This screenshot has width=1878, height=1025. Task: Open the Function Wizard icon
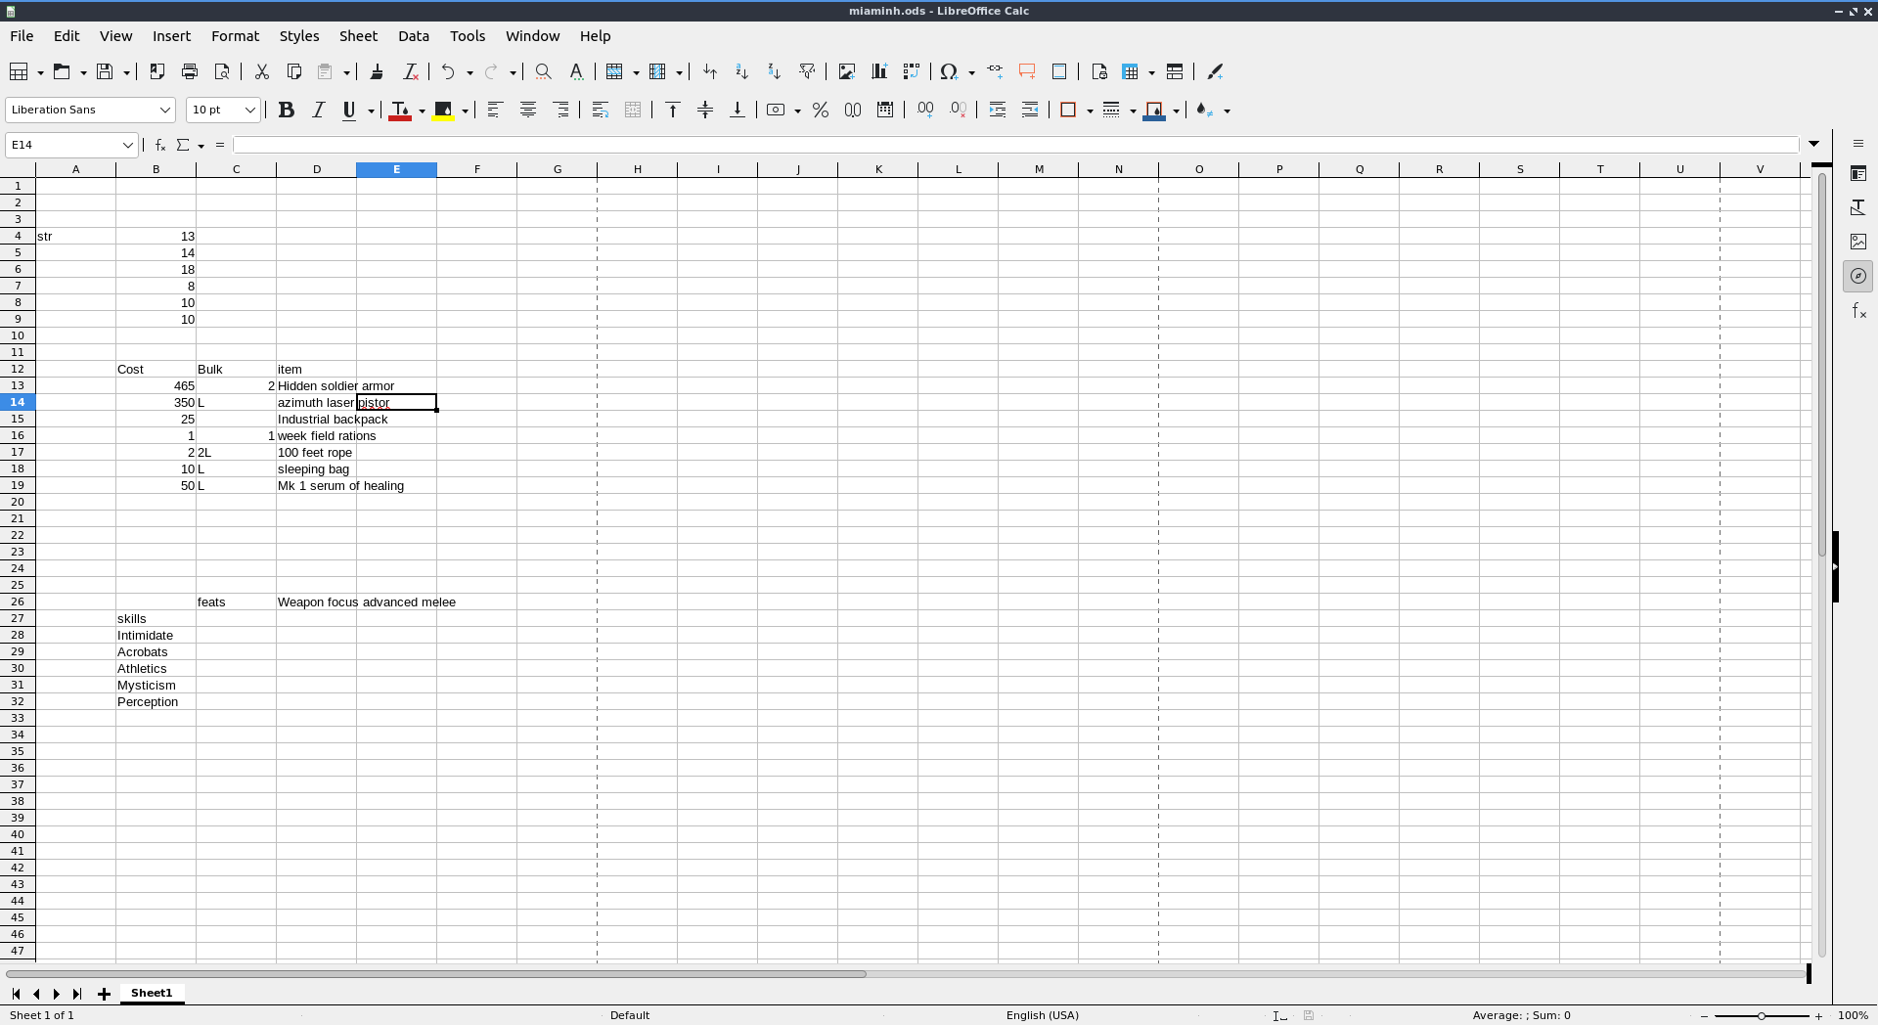point(160,145)
